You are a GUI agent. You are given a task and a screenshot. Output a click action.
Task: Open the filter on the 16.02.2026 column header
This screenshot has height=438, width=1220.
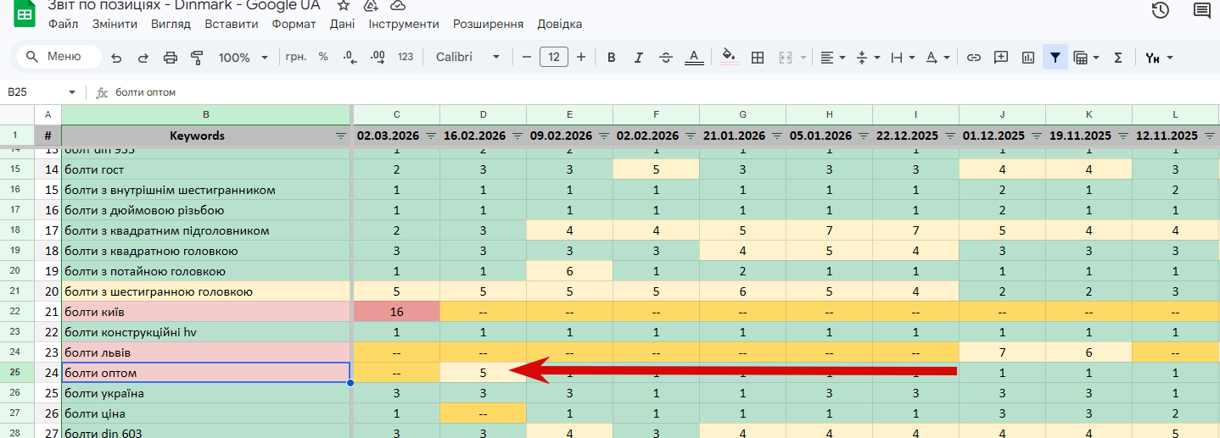517,136
